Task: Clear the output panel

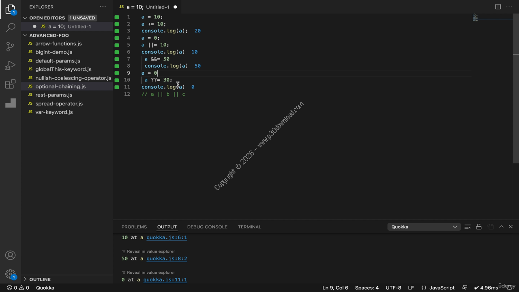Action: point(468,227)
